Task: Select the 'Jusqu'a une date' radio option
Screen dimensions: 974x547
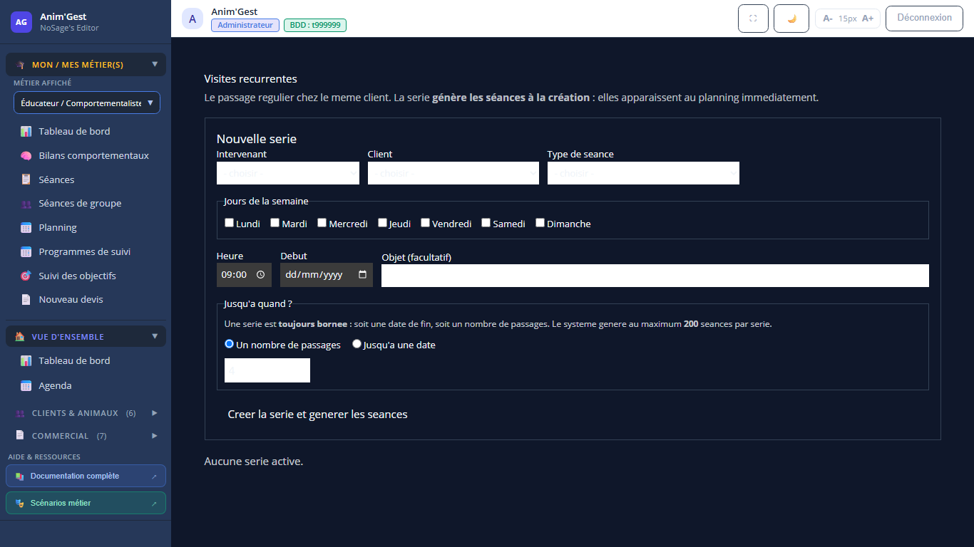Action: (x=357, y=344)
